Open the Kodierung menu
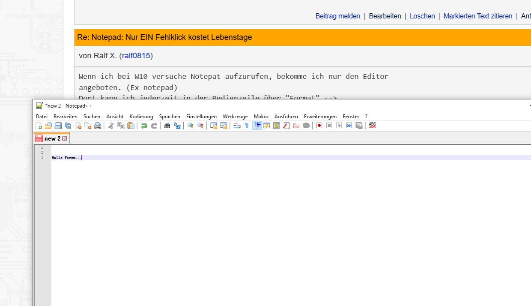The image size is (531, 306). click(x=141, y=117)
